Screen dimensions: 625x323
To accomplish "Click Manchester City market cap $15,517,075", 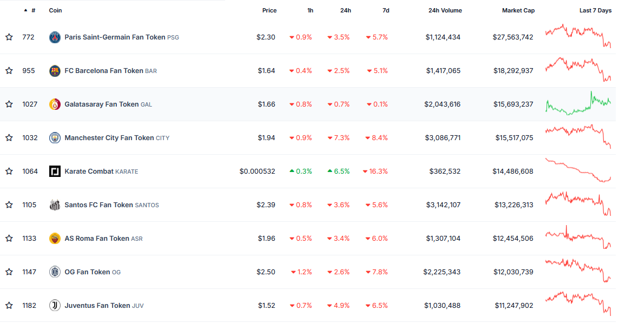I will pos(514,137).
